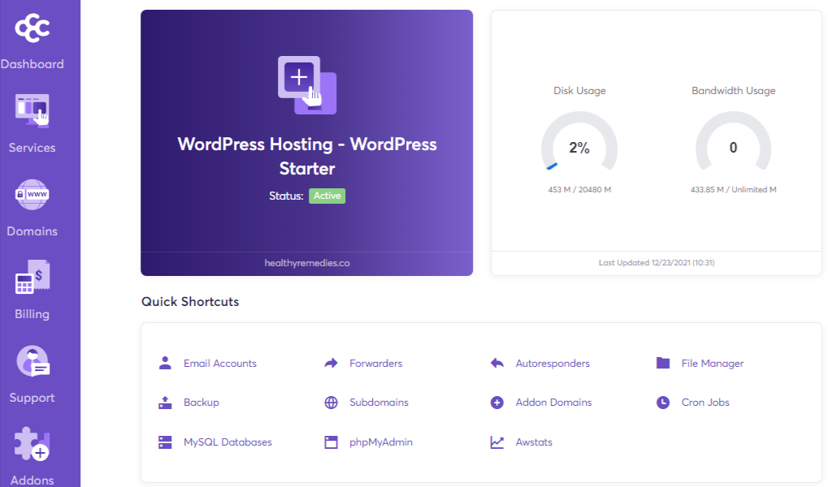Open the Cron Jobs link
The image size is (828, 487).
(x=705, y=403)
